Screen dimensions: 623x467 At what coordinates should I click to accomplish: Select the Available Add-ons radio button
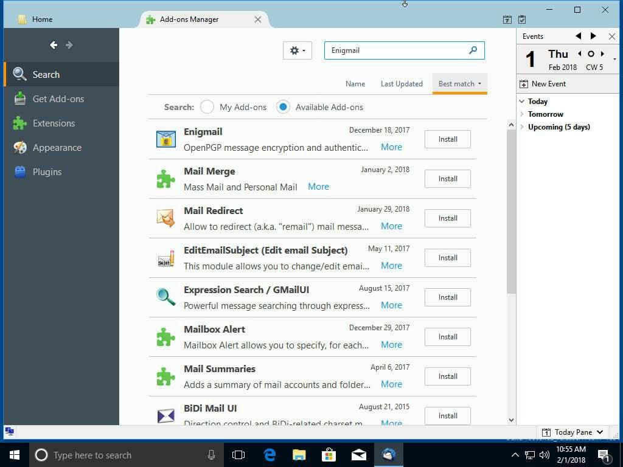point(282,106)
